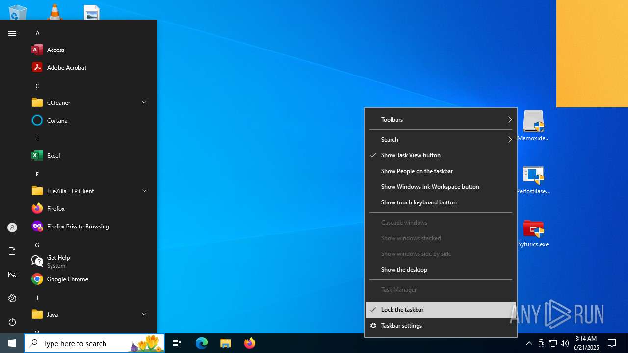Open Taskbar settings from context menu
Image resolution: width=628 pixels, height=353 pixels.
[x=441, y=326]
